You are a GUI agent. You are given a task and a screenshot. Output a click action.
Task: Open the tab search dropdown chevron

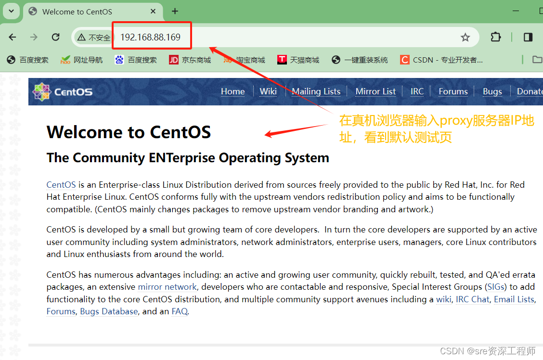point(12,11)
